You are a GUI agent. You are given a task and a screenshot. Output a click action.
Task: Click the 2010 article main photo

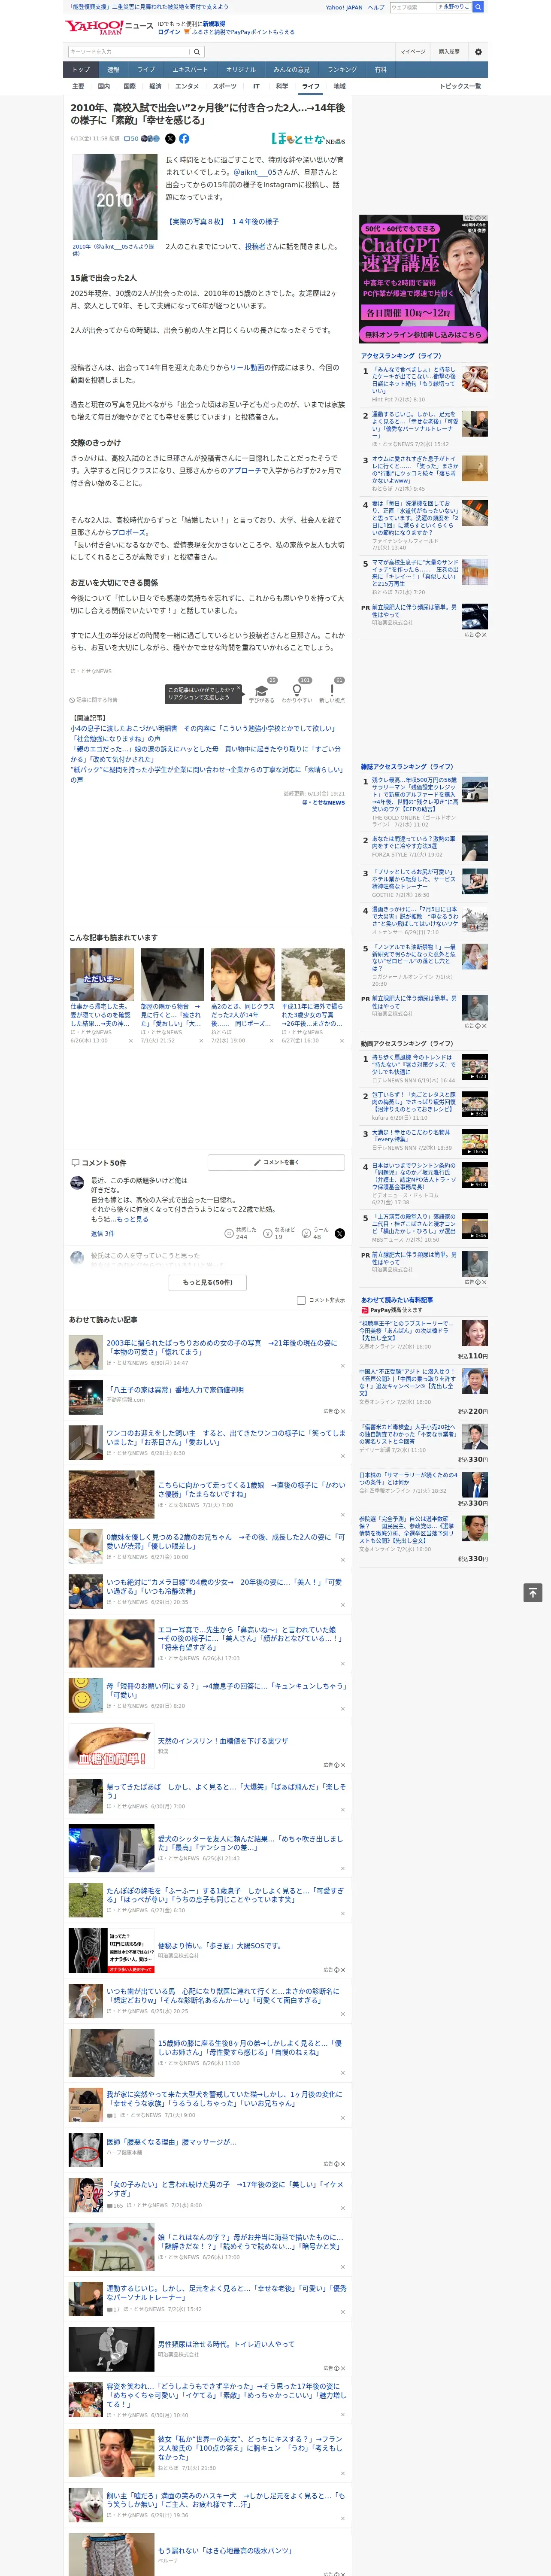tap(115, 197)
